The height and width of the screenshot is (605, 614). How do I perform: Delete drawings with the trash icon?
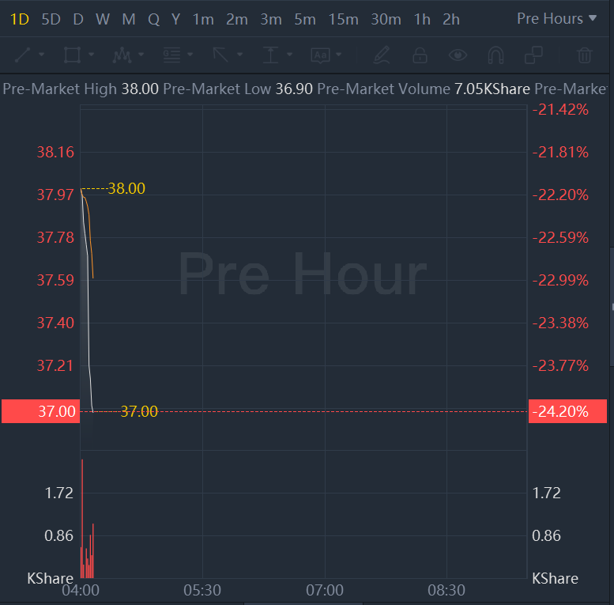click(585, 55)
